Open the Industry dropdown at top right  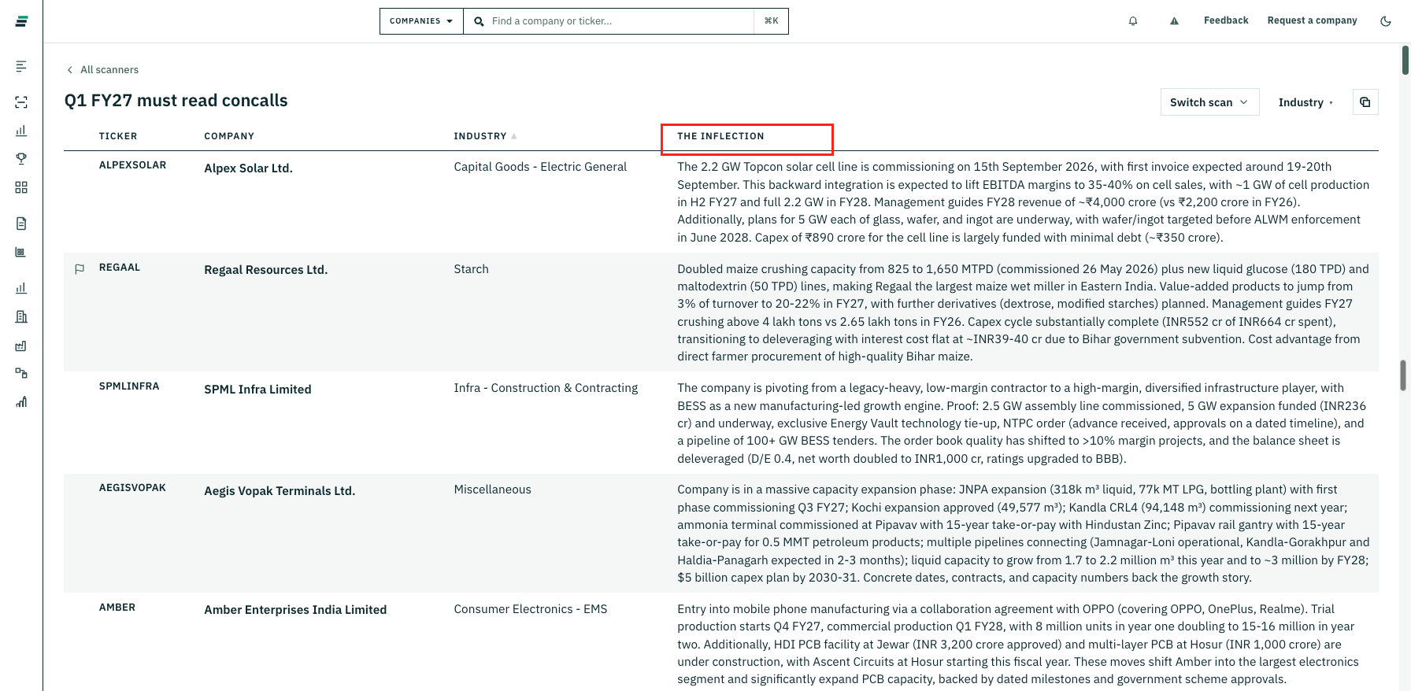pyautogui.click(x=1305, y=102)
